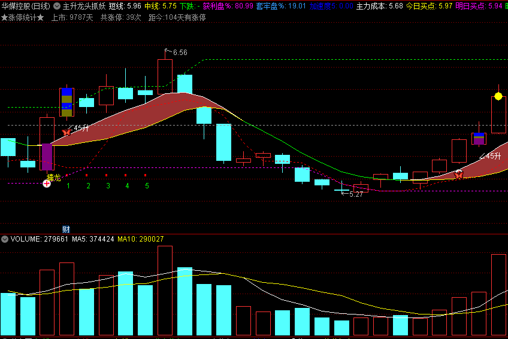The image size is (508, 339).
Task: Click the 5.27 low price label
Action: pos(356,194)
